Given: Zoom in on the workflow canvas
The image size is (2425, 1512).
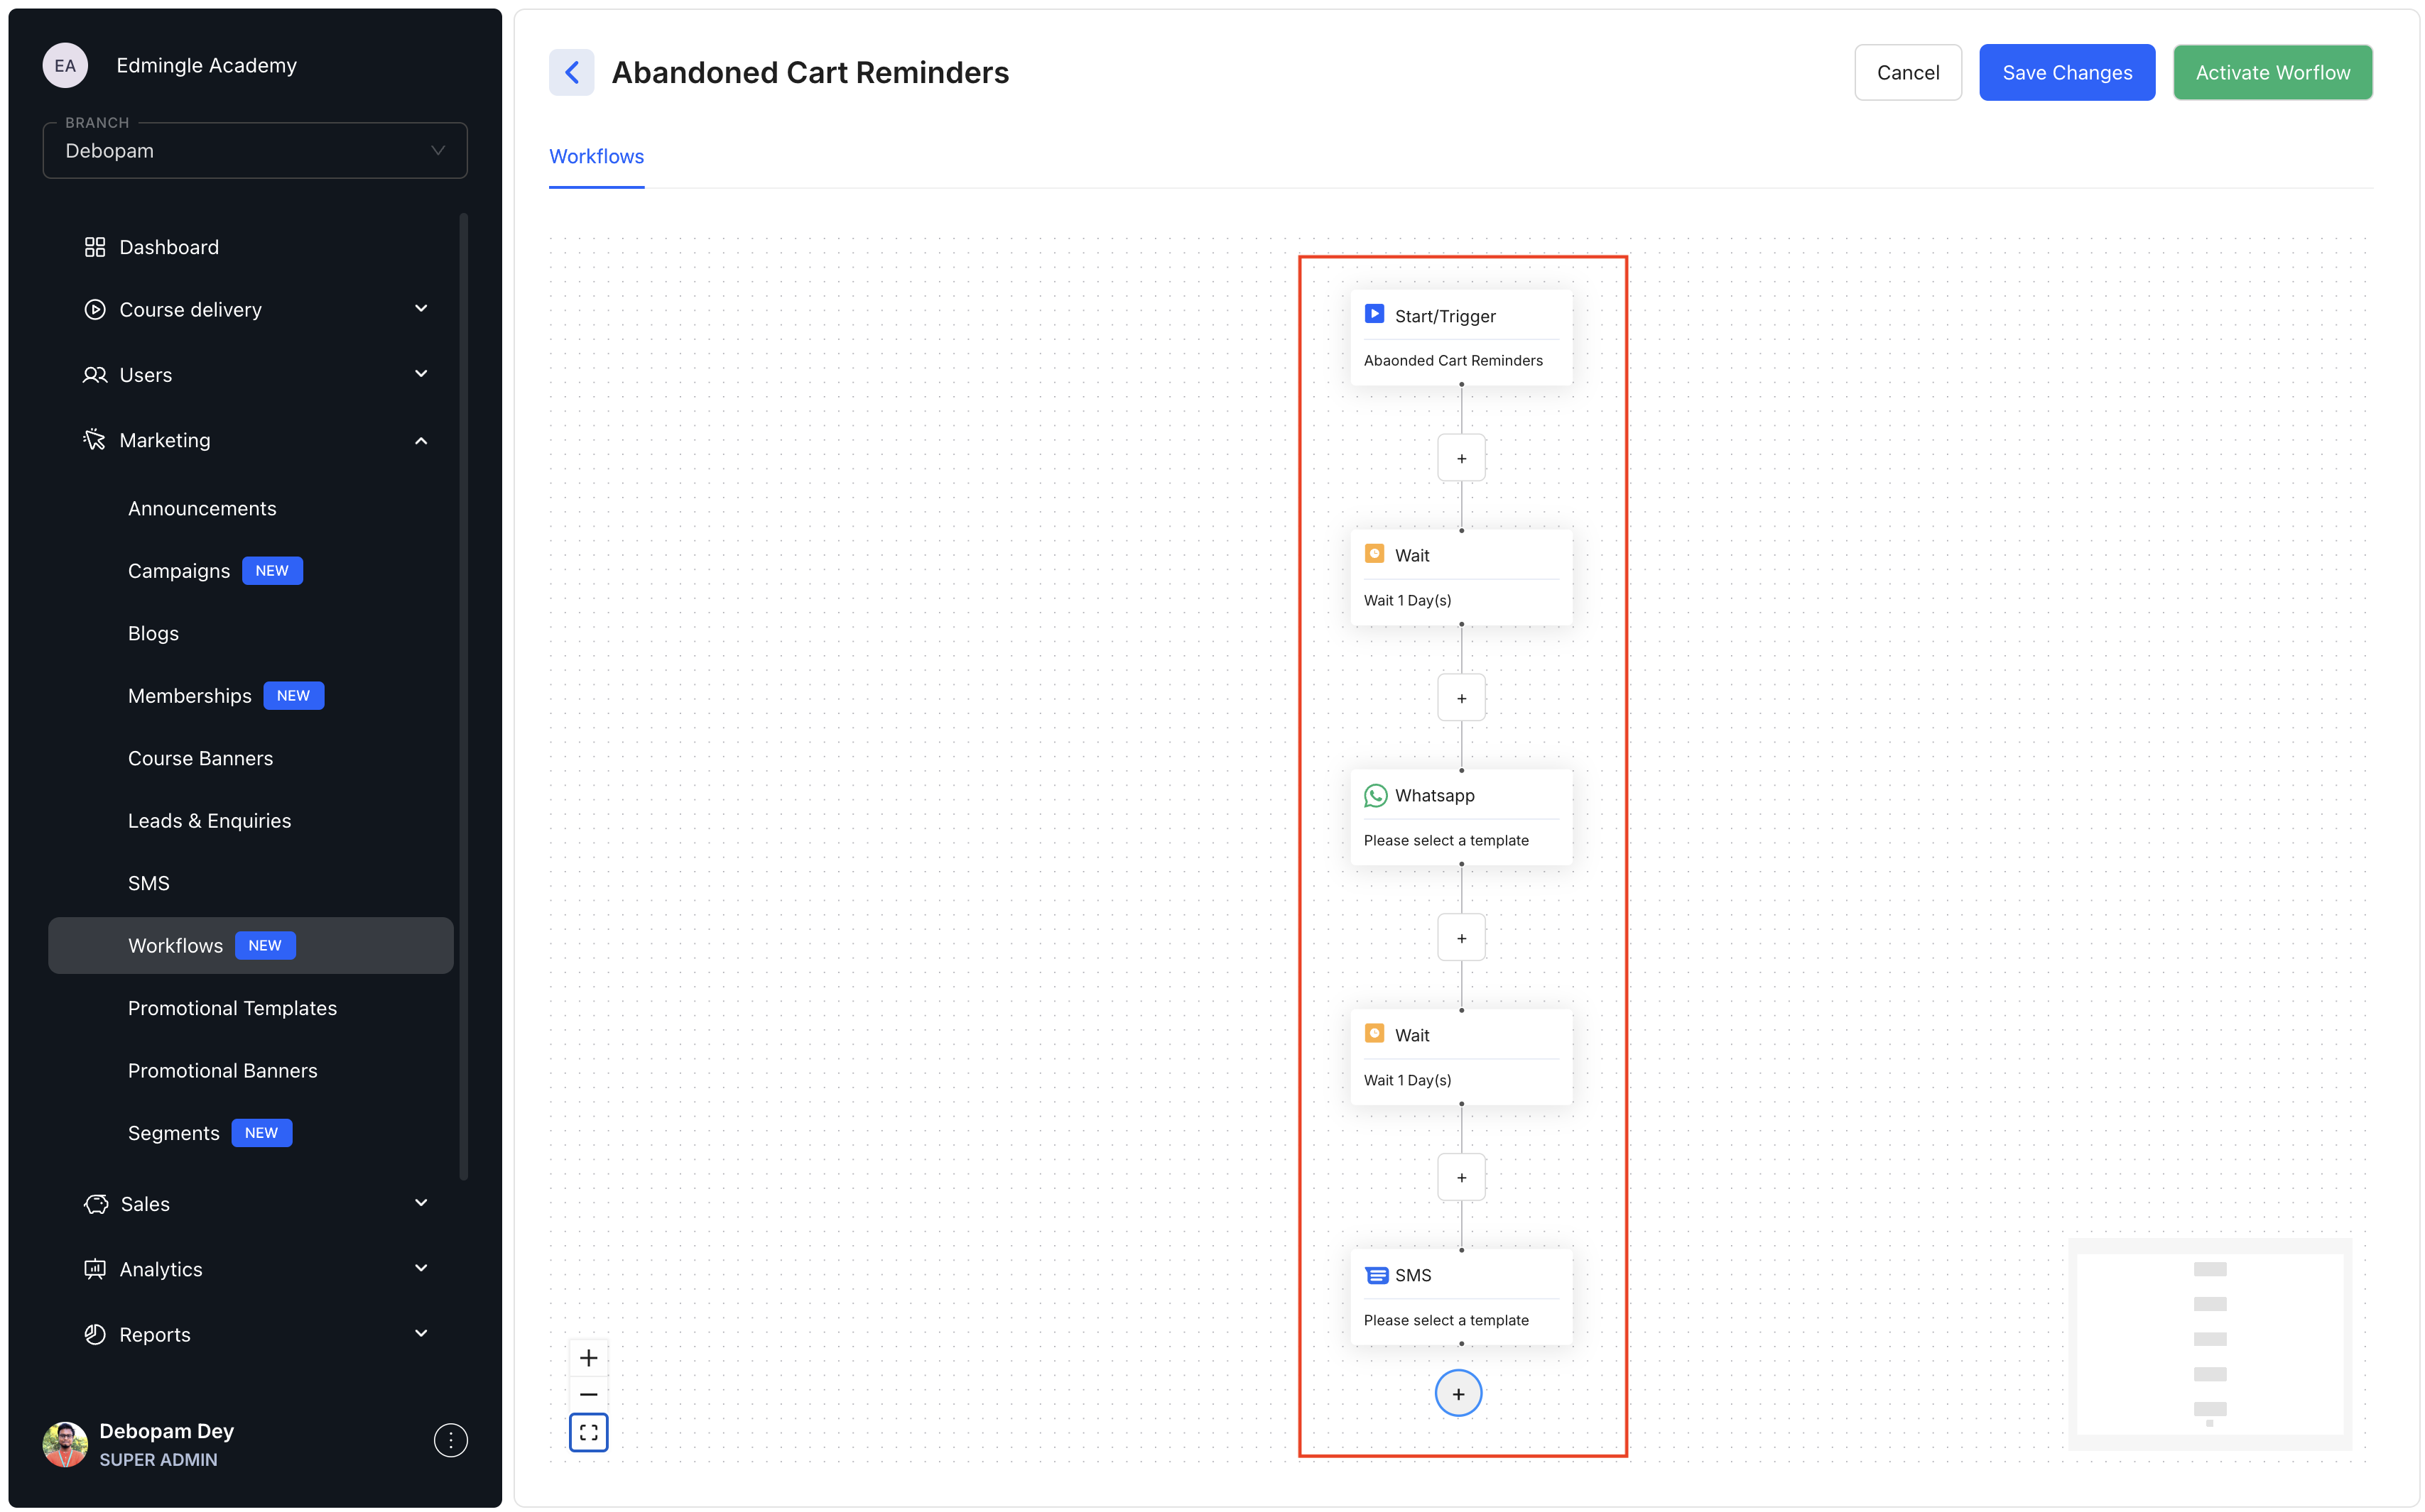Looking at the screenshot, I should pos(588,1358).
